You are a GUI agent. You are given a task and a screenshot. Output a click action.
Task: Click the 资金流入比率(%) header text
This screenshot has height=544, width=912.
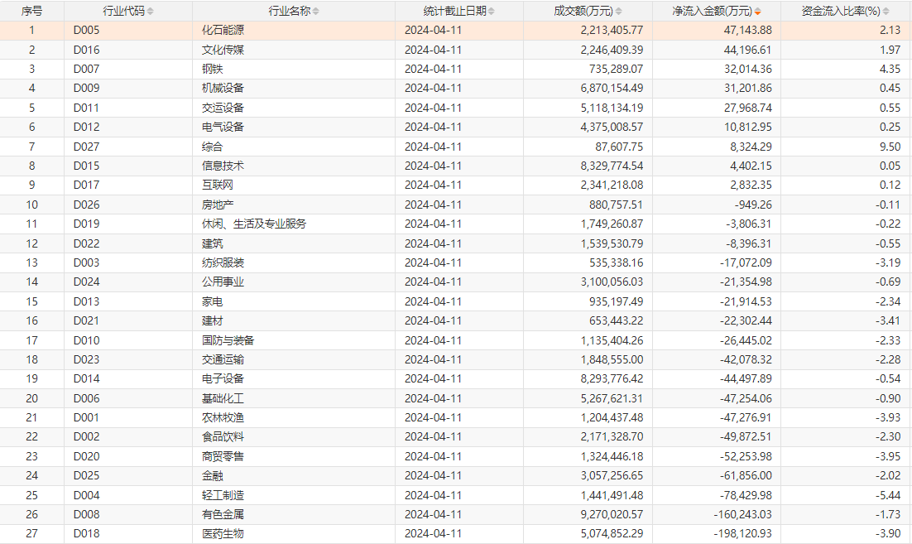[841, 11]
